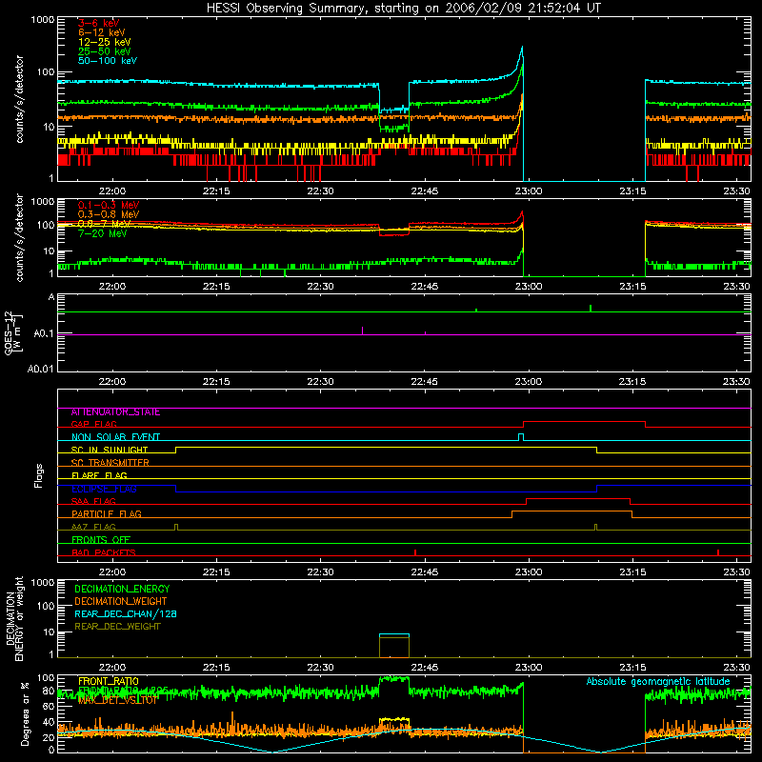Image resolution: width=762 pixels, height=762 pixels.
Task: Select the 6-12 keV legend label
Action: (102, 32)
